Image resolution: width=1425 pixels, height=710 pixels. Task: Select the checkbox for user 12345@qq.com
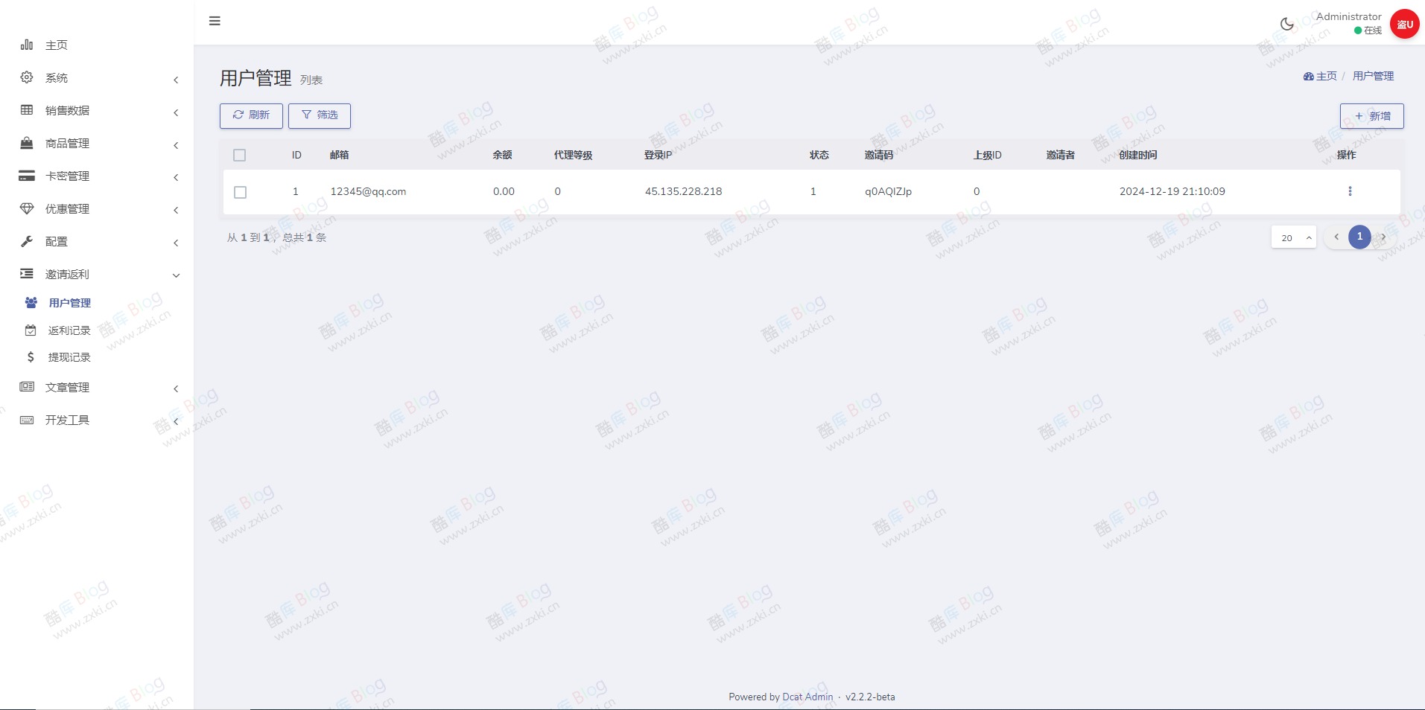(x=239, y=192)
